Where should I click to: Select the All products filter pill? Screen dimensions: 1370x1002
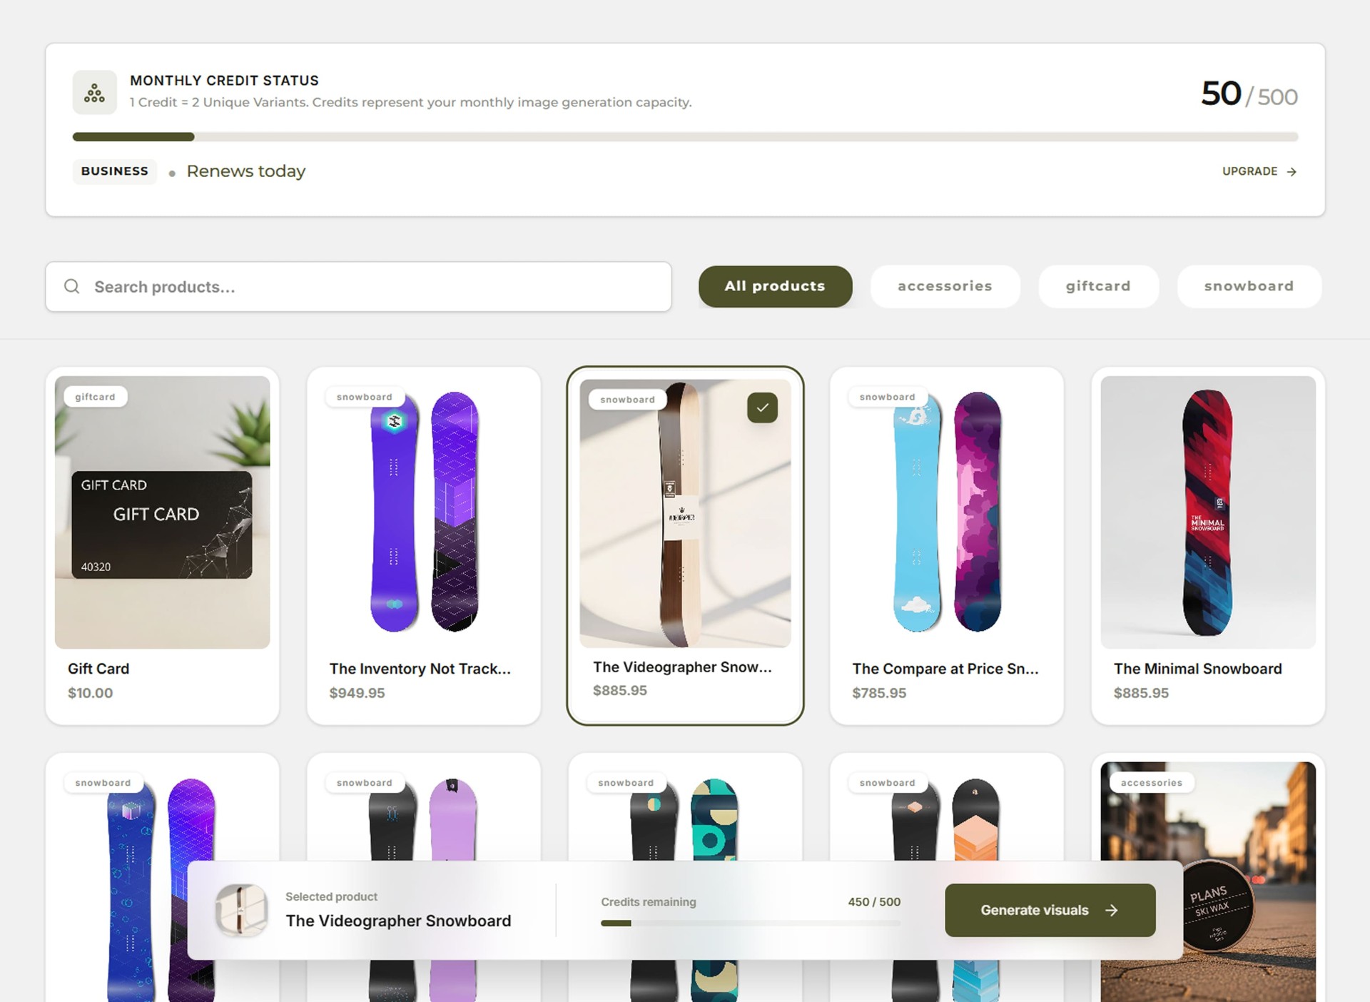tap(775, 286)
